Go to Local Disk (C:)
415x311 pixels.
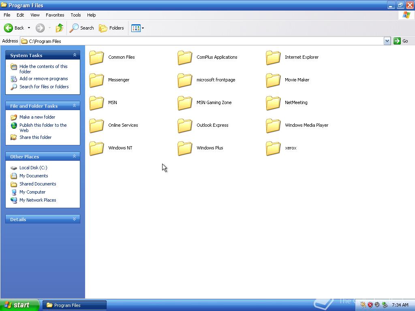pos(33,168)
